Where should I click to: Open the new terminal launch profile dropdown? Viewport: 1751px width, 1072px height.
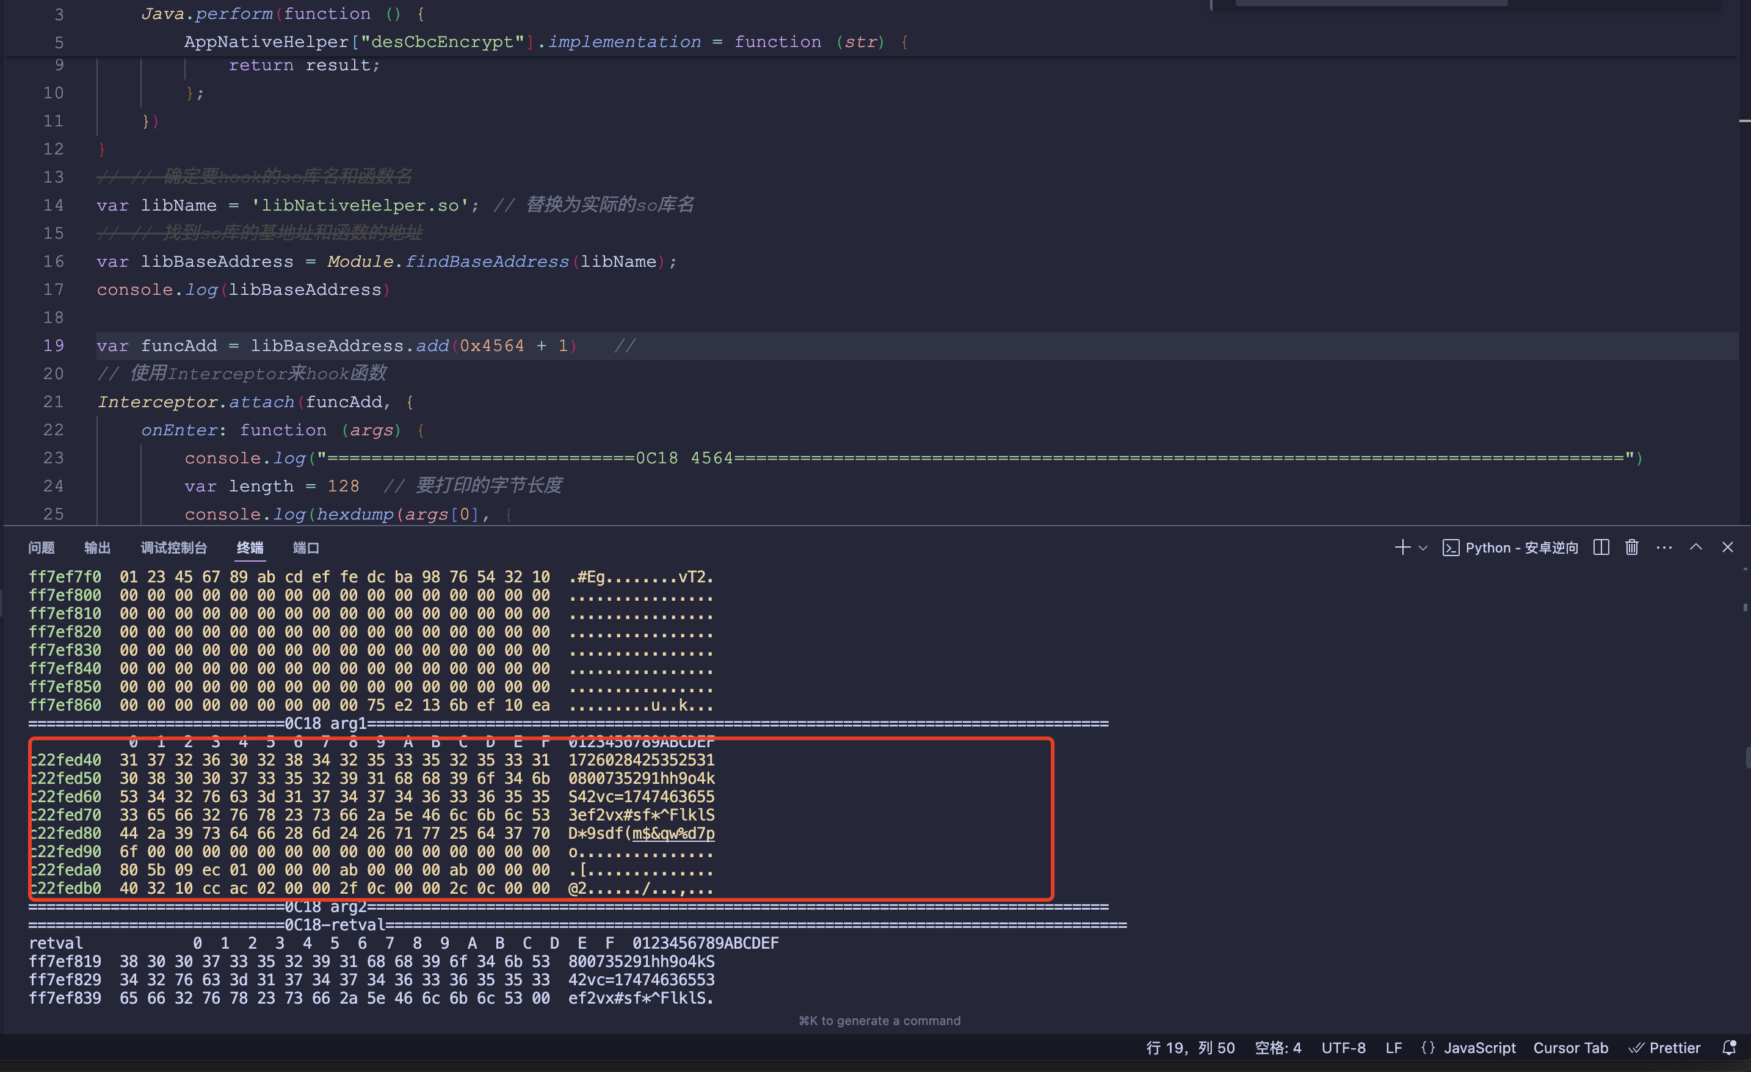(1423, 548)
